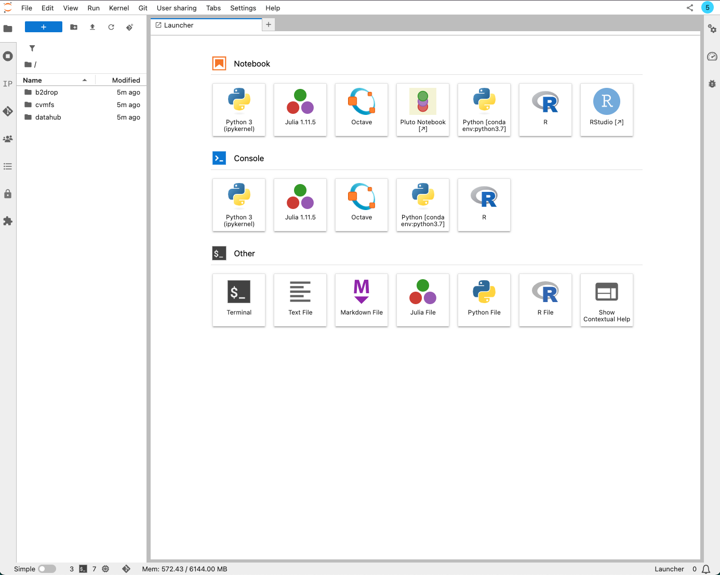Image resolution: width=720 pixels, height=575 pixels.
Task: Create a new R File
Action: tap(545, 300)
